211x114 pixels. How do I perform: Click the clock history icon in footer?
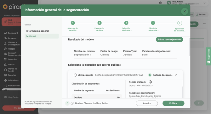coord(72,103)
